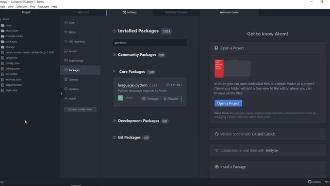
Task: Click the project preview illustration
Action: pos(233,69)
